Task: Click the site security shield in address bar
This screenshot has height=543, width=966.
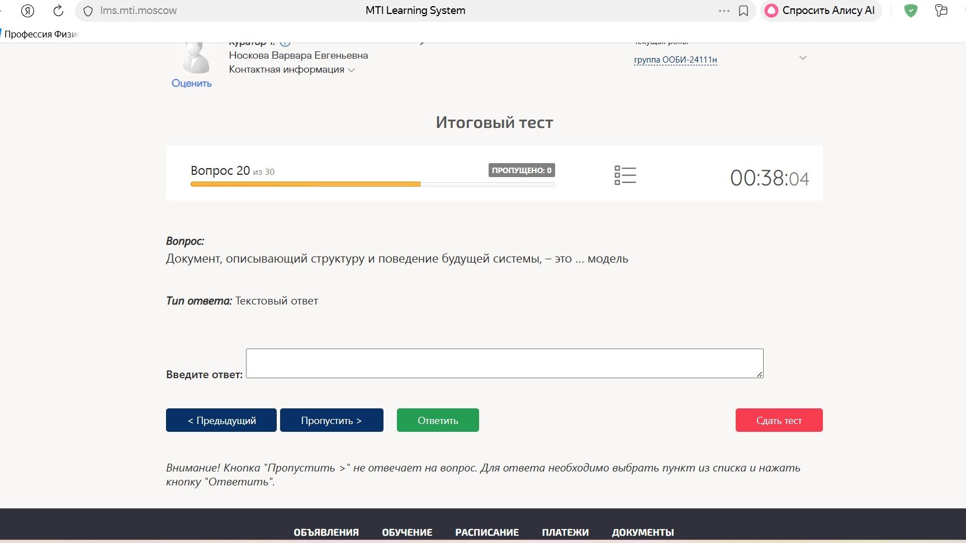Action: pyautogui.click(x=88, y=11)
